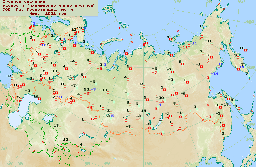Screen dimensions: 256x167
Task: Click the black value "20"
Action: pyautogui.click(x=86, y=89)
